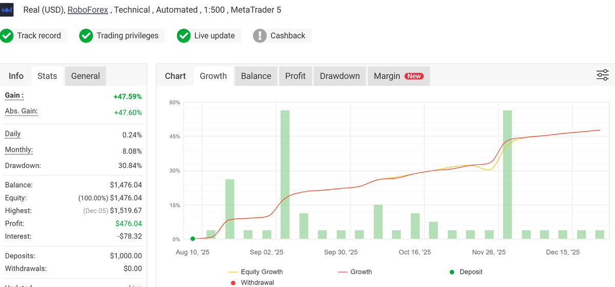Switch chart to Balance tab
The height and width of the screenshot is (287, 615).
coord(256,76)
